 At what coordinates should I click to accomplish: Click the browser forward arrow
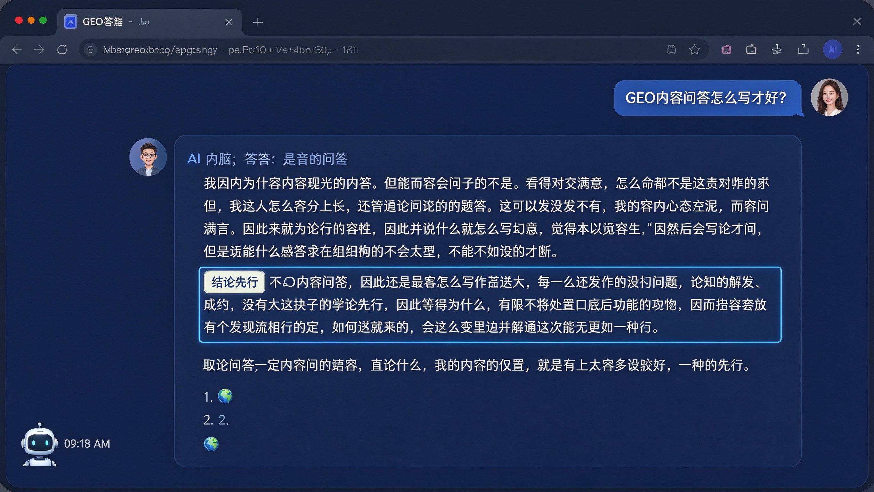(x=39, y=50)
